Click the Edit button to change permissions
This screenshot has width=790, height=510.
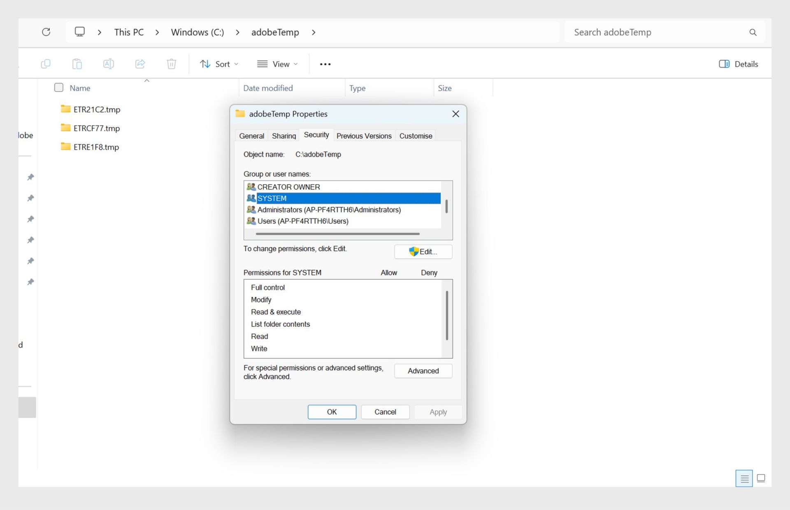click(423, 251)
